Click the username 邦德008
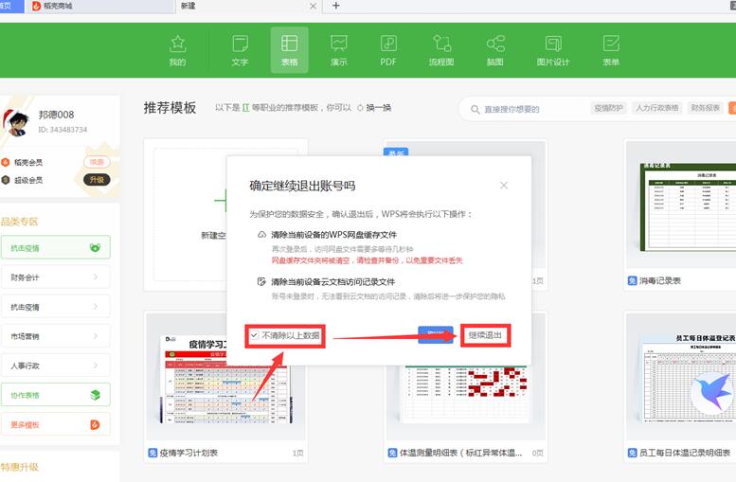The height and width of the screenshot is (482, 736). tap(56, 115)
